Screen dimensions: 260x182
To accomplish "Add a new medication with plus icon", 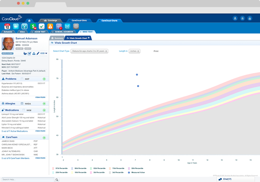I will [x=44, y=110].
